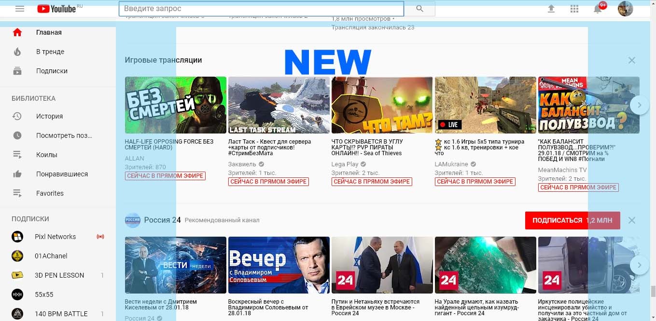Viewport: 656px width, 321px height.
Task: Open the user avatar menu
Action: [x=625, y=9]
